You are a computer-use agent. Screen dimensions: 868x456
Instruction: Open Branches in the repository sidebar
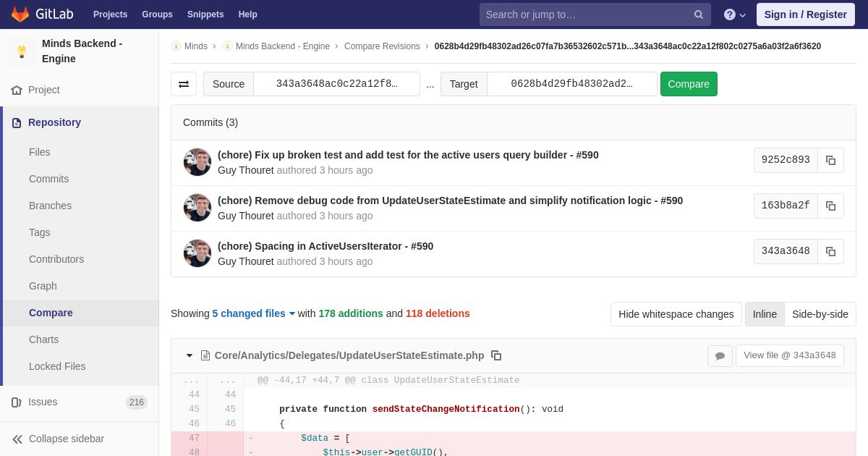[50, 206]
